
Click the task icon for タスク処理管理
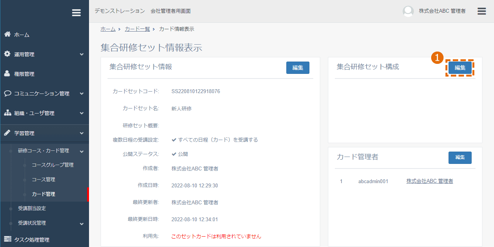(x=7, y=239)
